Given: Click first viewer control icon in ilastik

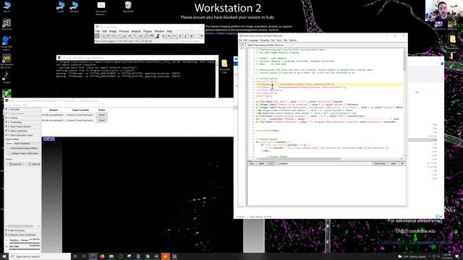Looking at the screenshot, I should [45, 139].
